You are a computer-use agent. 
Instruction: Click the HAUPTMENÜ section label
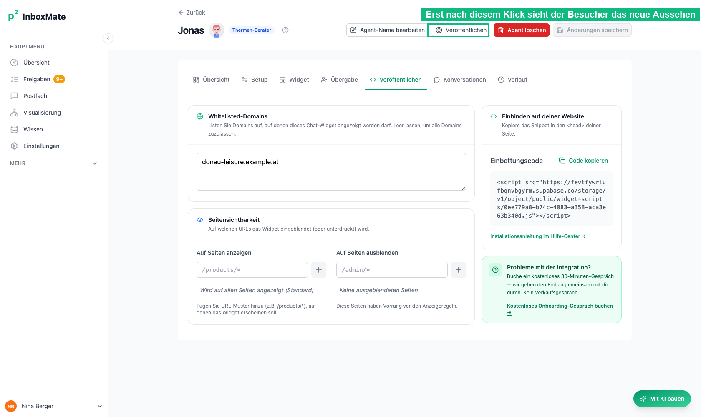[x=27, y=47]
